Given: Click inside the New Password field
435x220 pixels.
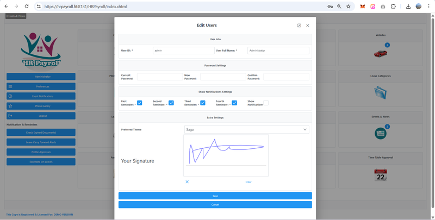Looking at the screenshot, I should 223,77.
